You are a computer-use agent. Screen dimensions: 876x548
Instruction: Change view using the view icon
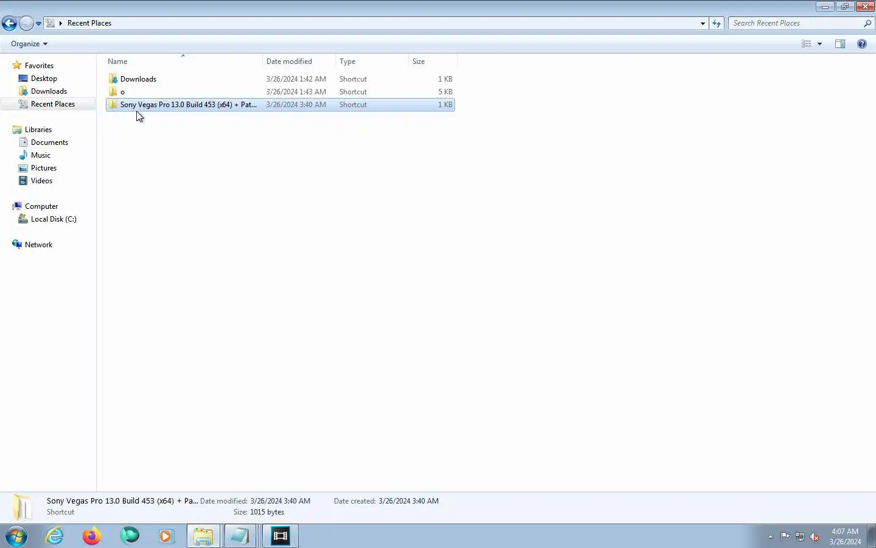807,44
